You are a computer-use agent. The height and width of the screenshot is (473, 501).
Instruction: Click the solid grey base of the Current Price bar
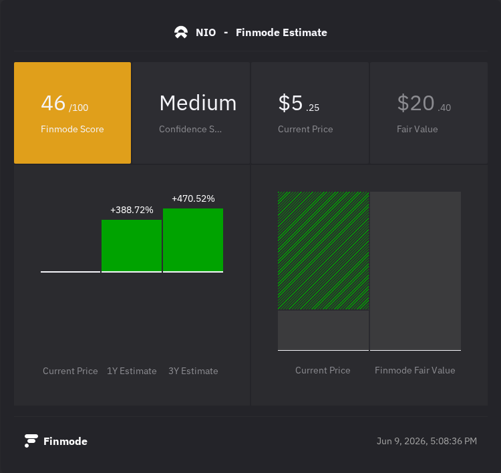tap(323, 330)
